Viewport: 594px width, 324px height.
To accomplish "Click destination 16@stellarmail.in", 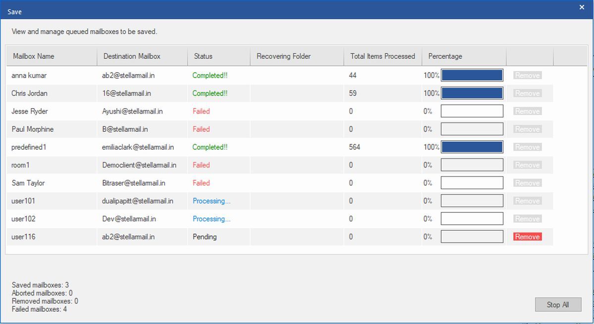I will pos(127,93).
